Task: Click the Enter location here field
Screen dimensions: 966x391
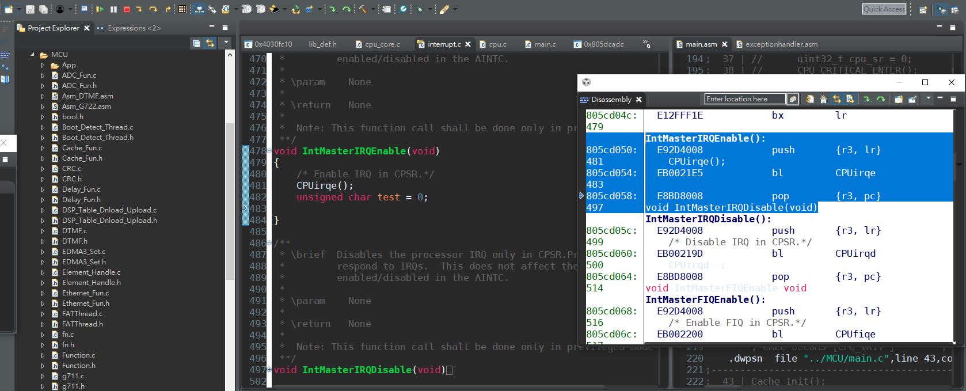Action: coord(744,99)
